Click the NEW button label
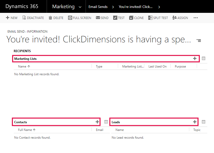The image size is (214, 153). coord(14,18)
